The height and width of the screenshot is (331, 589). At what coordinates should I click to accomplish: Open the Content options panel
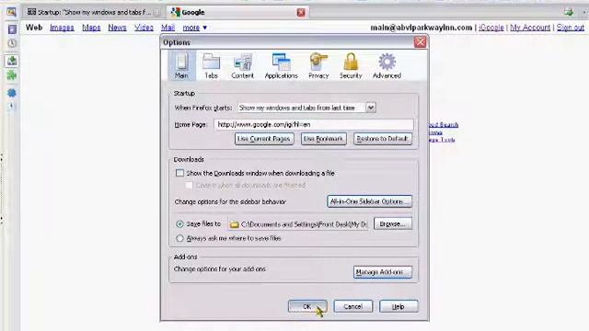pyautogui.click(x=242, y=65)
